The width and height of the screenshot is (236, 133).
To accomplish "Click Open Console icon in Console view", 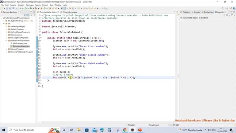I will pos(232,15).
